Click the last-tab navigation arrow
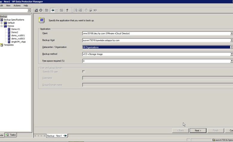This screenshot has height=142, width=233. (x=45, y=136)
